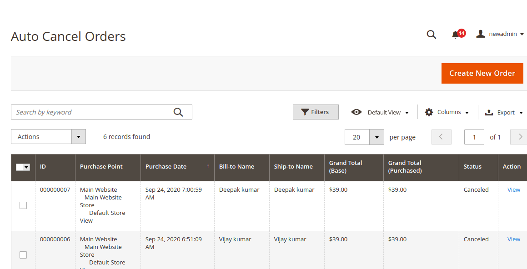
Task: Click Canceled status of order 000000006
Action: click(476, 239)
